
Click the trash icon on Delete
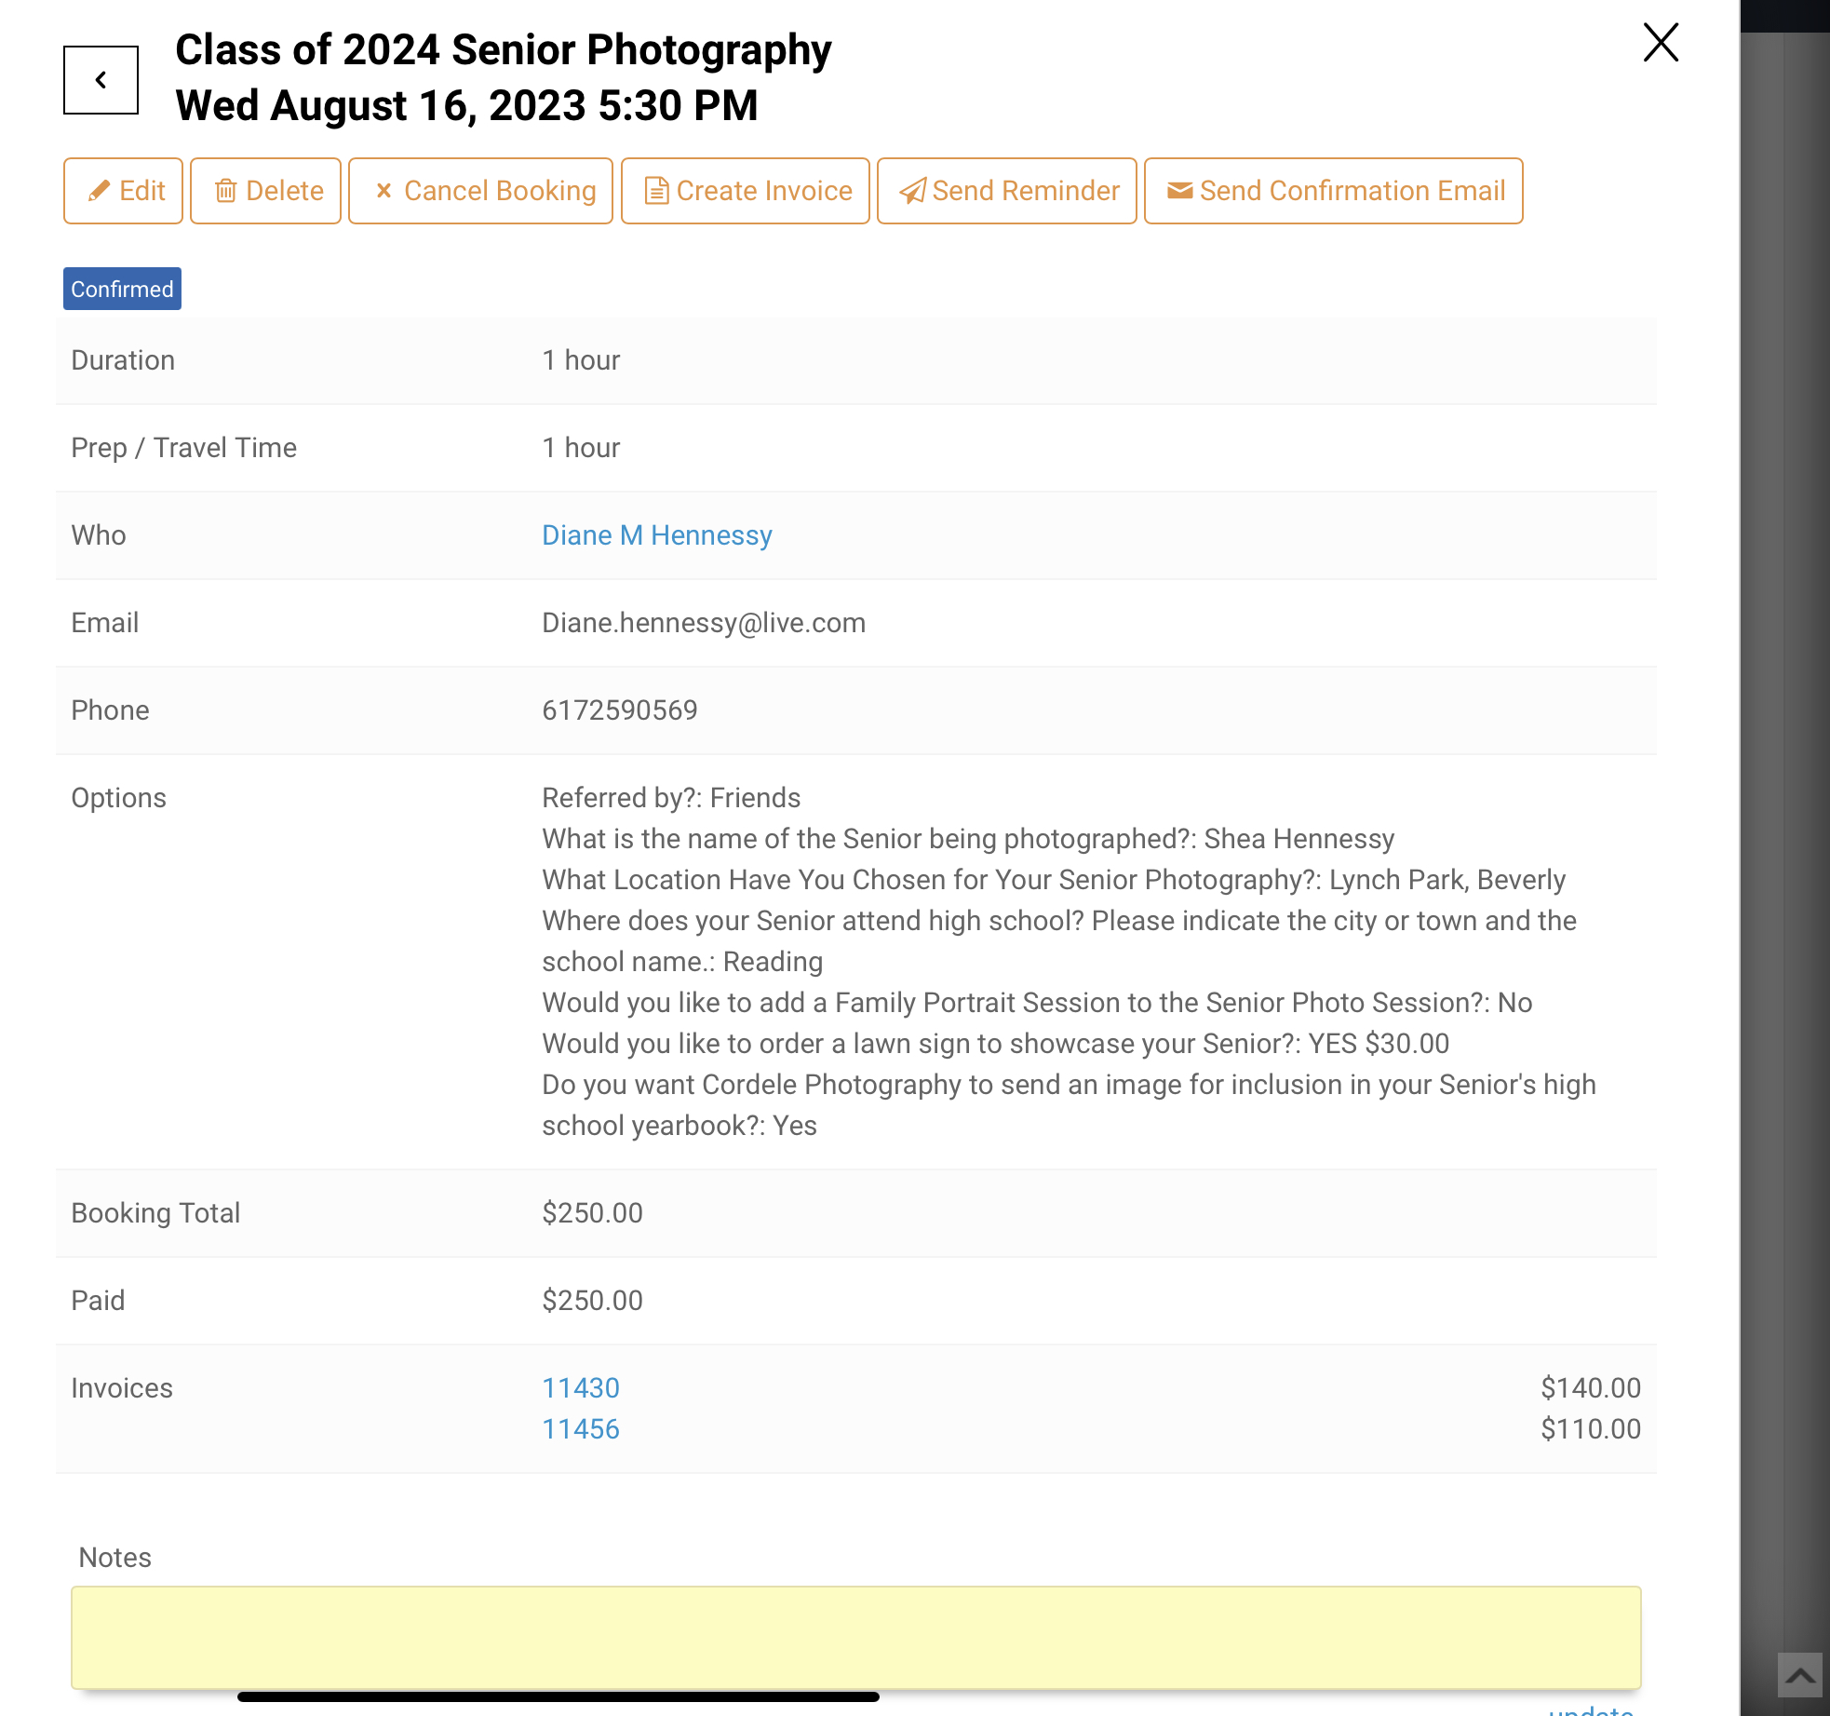225,191
